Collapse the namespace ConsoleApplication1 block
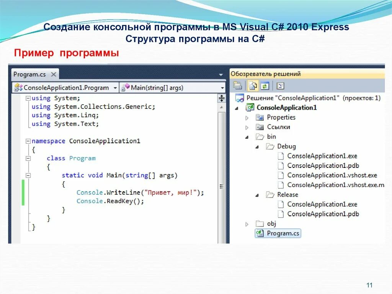392x294 pixels. pyautogui.click(x=28, y=141)
